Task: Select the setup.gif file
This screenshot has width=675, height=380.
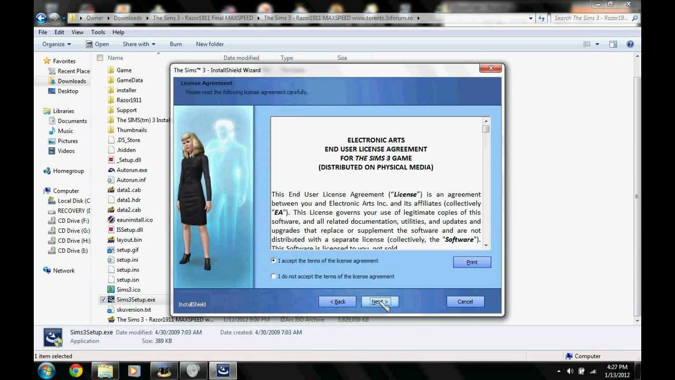Action: click(123, 250)
